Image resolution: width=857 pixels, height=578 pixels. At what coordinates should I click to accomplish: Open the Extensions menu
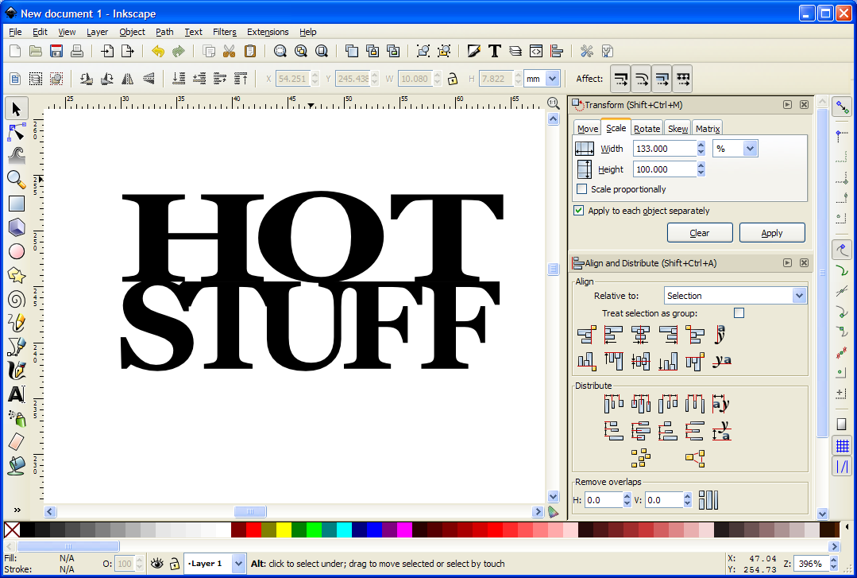[x=268, y=32]
